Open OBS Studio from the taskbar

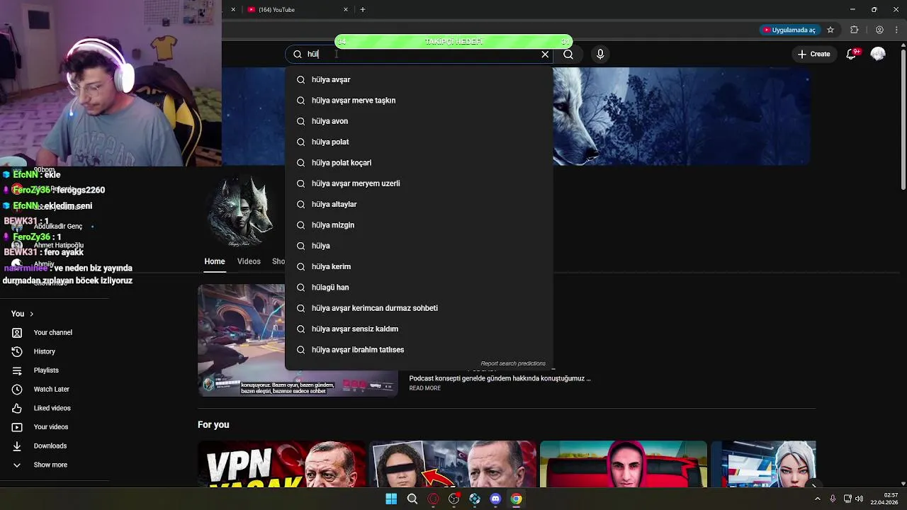pos(454,499)
